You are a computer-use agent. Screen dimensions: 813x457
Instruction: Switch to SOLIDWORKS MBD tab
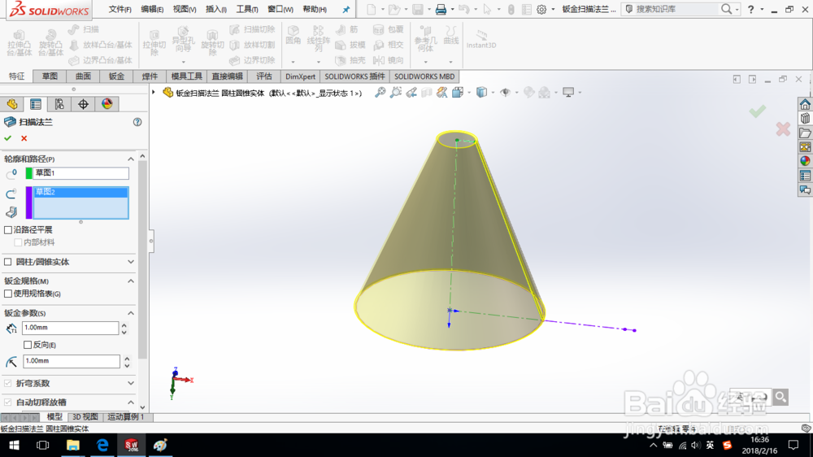pyautogui.click(x=424, y=76)
